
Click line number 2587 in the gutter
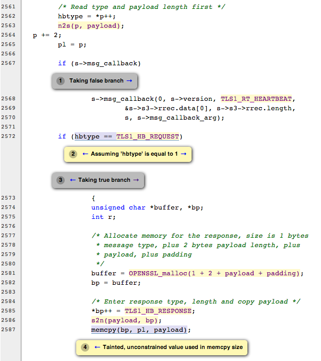(x=10, y=330)
